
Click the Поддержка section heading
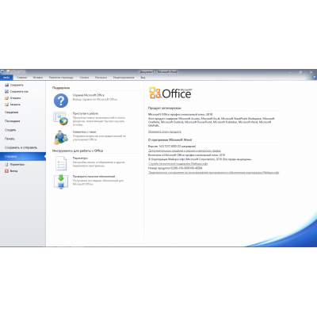click(61, 88)
